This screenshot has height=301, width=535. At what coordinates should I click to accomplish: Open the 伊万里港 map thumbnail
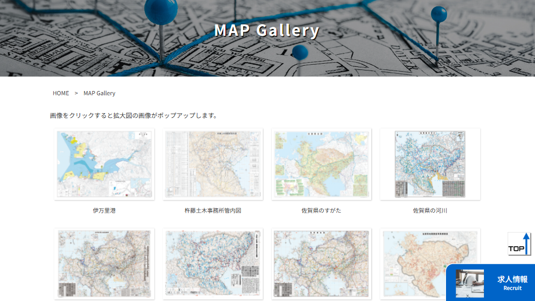(x=104, y=164)
